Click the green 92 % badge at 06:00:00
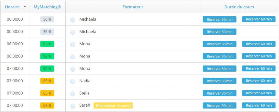 pos(47,44)
